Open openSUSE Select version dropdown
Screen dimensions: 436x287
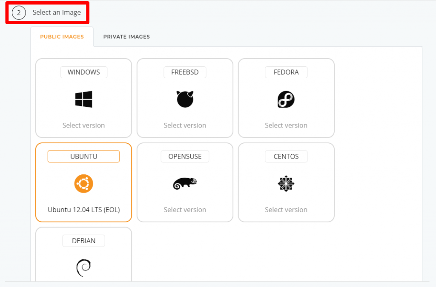tap(185, 210)
